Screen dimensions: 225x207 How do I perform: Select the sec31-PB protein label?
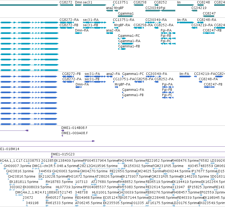[92, 79]
